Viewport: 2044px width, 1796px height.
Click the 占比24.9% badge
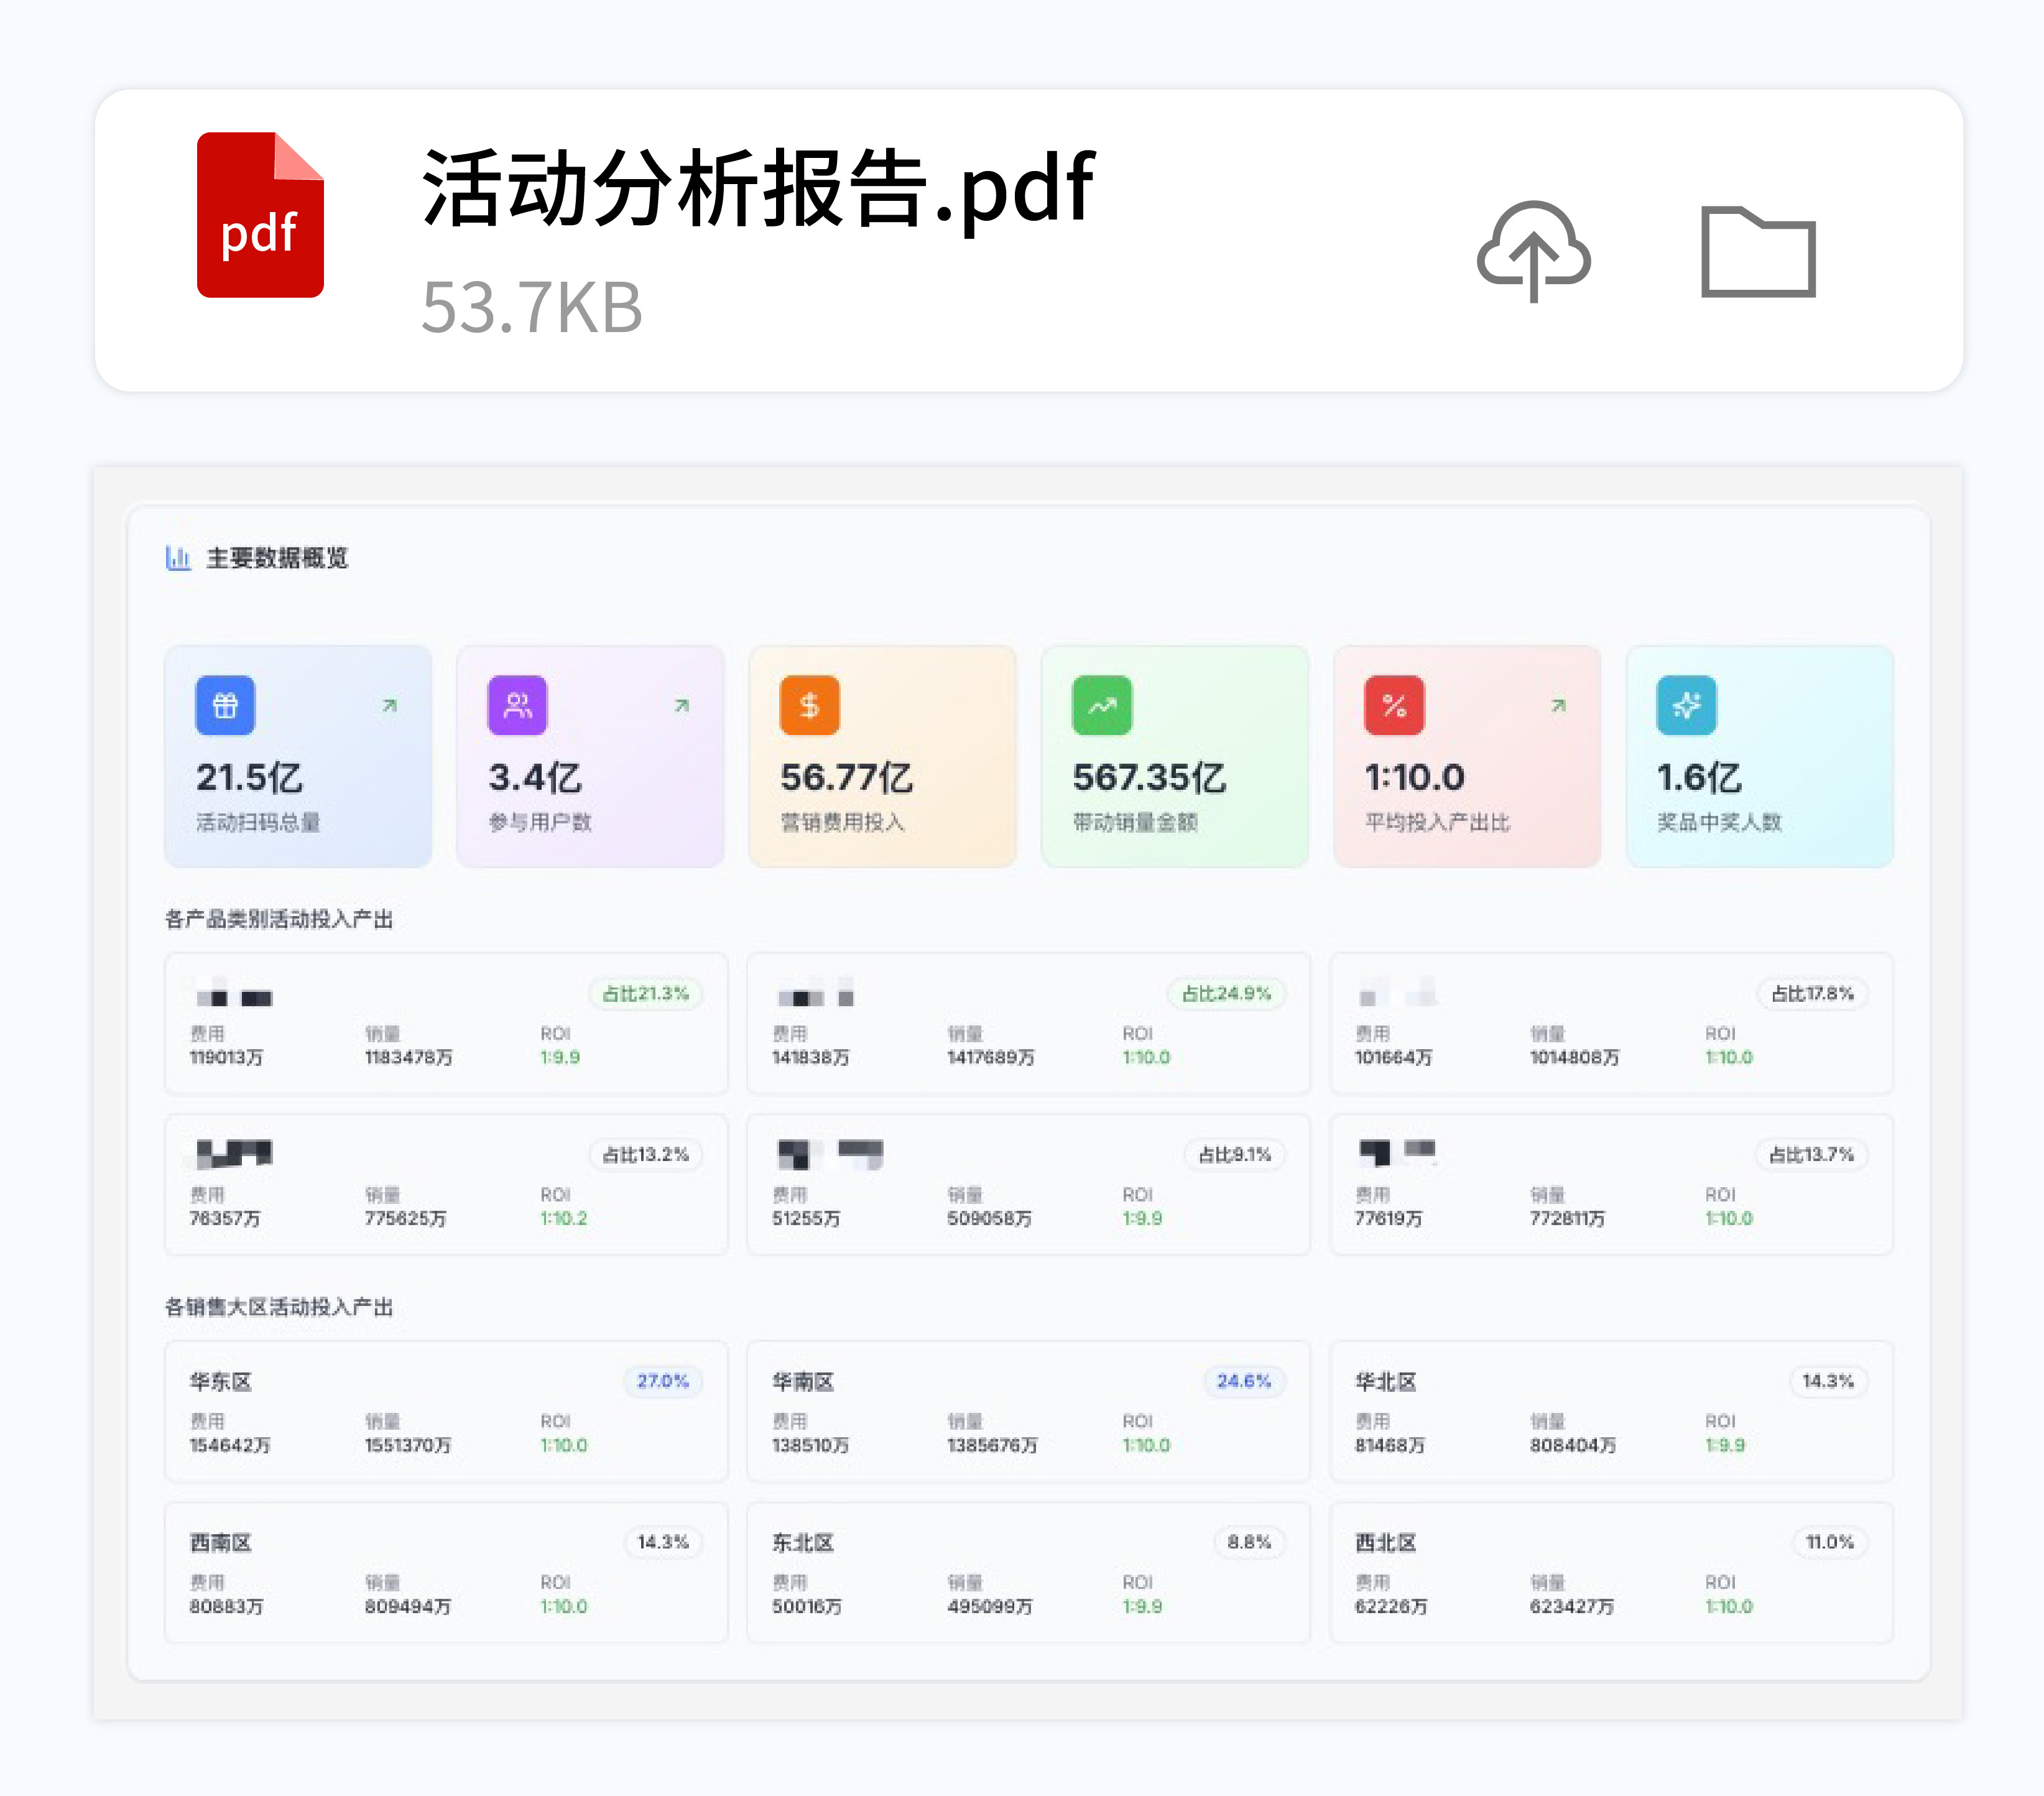tap(1226, 993)
